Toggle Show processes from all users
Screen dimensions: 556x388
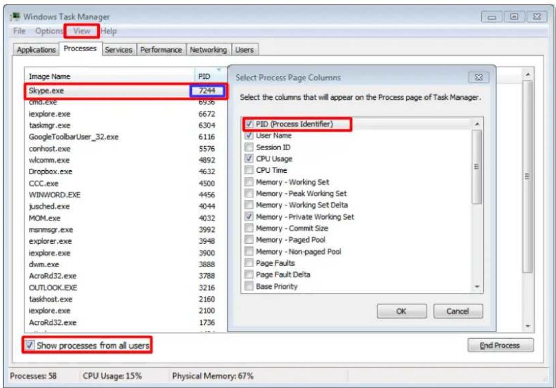point(30,345)
